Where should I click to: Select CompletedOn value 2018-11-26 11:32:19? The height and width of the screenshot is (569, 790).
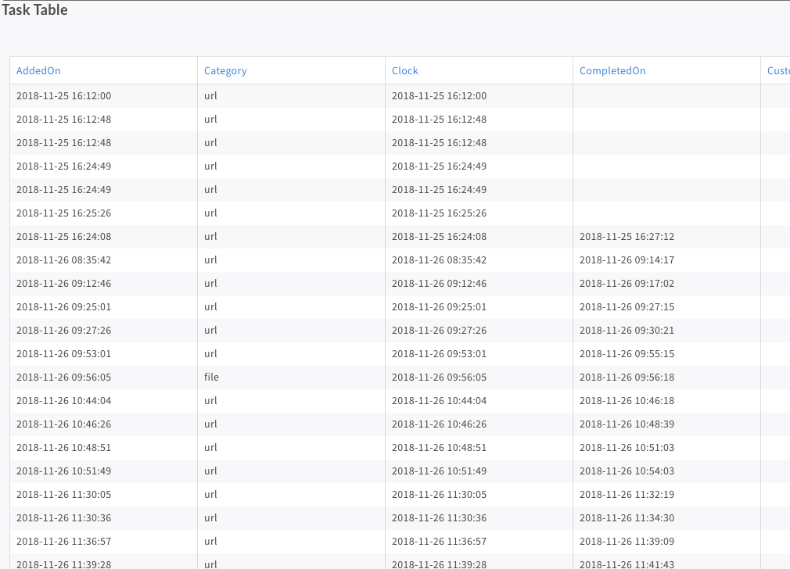pyautogui.click(x=627, y=495)
